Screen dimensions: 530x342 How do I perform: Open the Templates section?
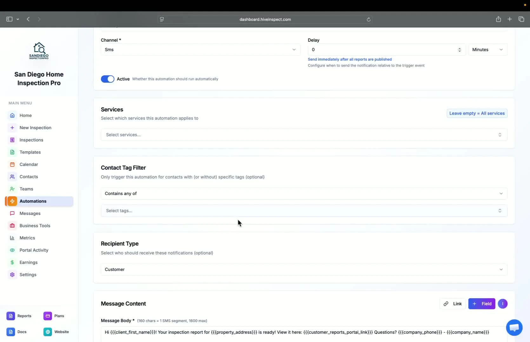click(x=30, y=152)
